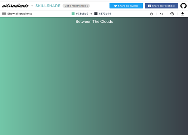Click the hamburger menu icon
Image resolution: width=188 pixels, height=135 pixels.
click(x=4, y=14)
